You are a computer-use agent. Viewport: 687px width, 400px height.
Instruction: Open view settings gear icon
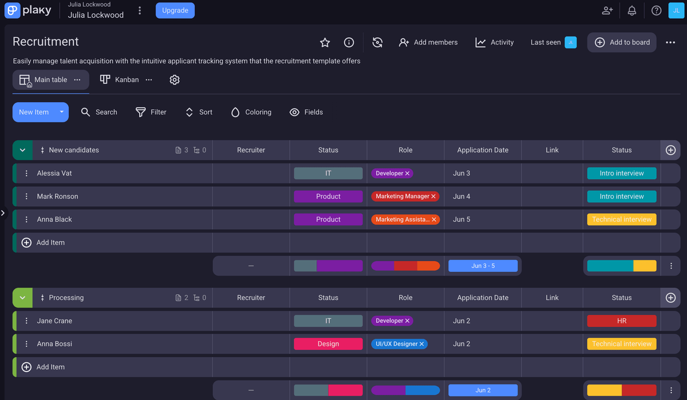(x=175, y=80)
